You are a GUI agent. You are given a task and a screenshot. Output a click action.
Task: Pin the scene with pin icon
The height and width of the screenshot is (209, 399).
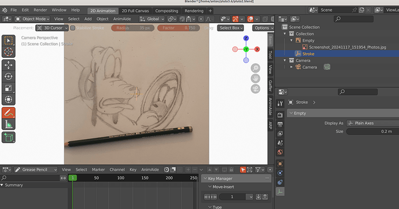point(354,10)
